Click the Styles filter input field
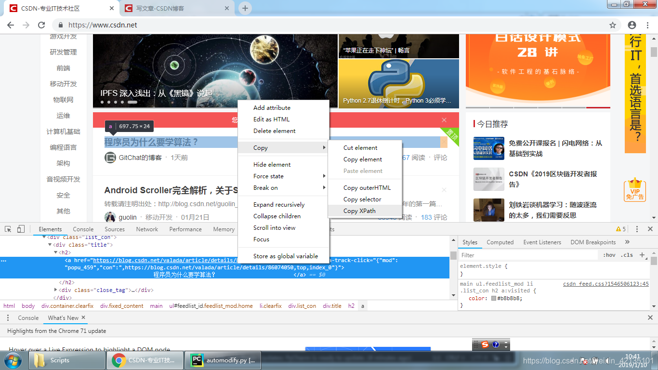This screenshot has height=370, width=658. 528,255
